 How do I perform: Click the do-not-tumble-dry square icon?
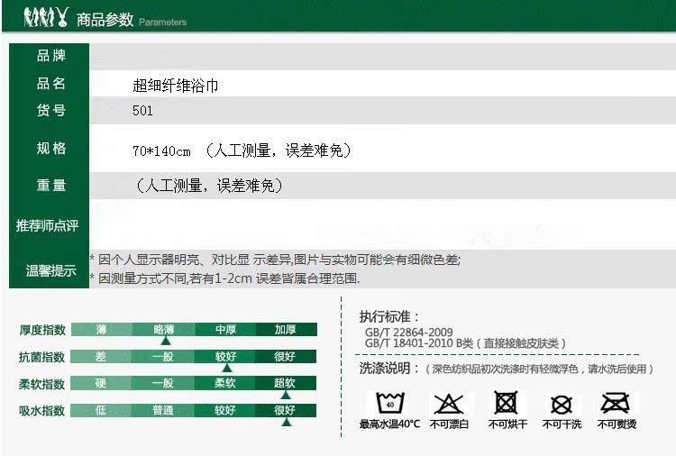click(x=506, y=403)
